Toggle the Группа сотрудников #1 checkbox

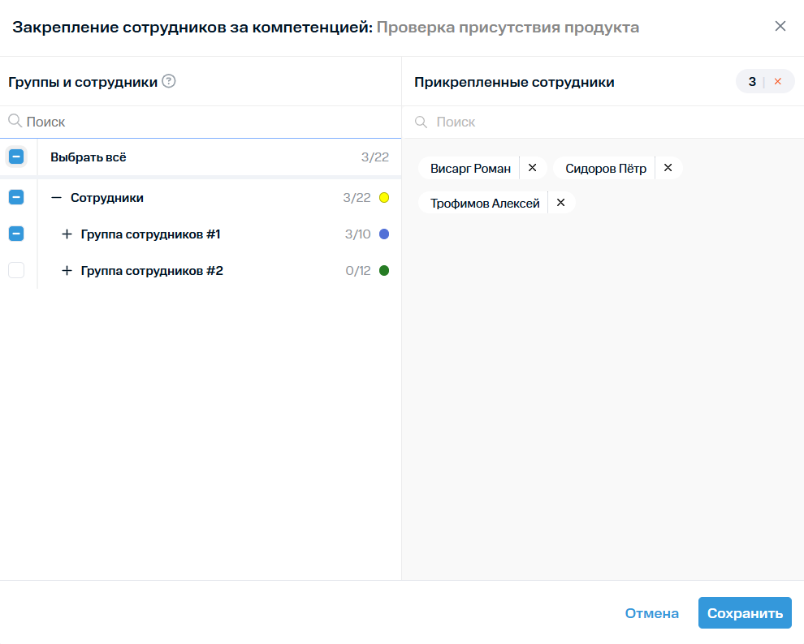(x=16, y=234)
